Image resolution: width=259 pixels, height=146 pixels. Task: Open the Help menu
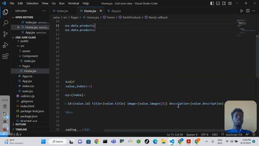[85, 3]
